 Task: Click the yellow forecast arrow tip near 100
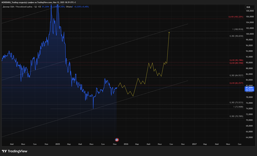click(x=169, y=33)
